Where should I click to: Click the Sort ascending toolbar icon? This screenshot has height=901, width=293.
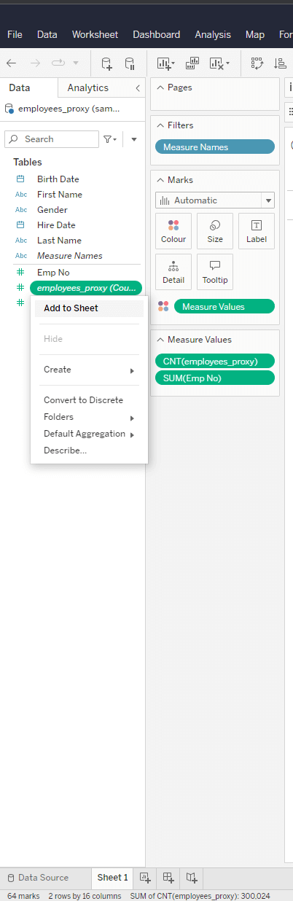pos(281,63)
